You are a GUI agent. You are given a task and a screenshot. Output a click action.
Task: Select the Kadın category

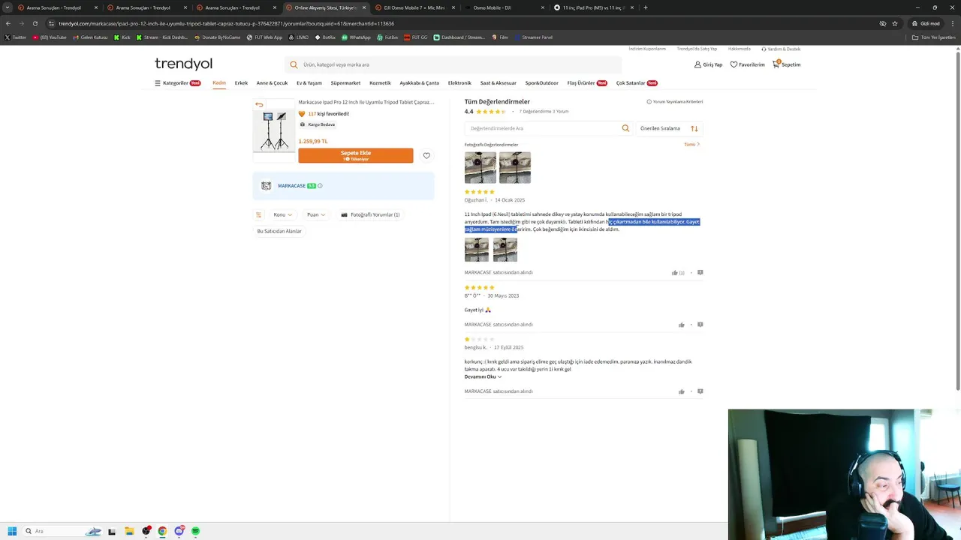[219, 83]
